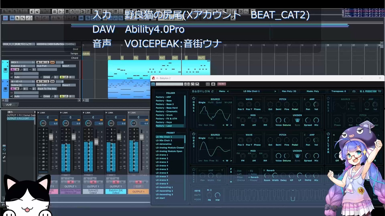Select the LD Adrenaline preset
The width and height of the screenshot is (385, 216).
[x=163, y=144]
